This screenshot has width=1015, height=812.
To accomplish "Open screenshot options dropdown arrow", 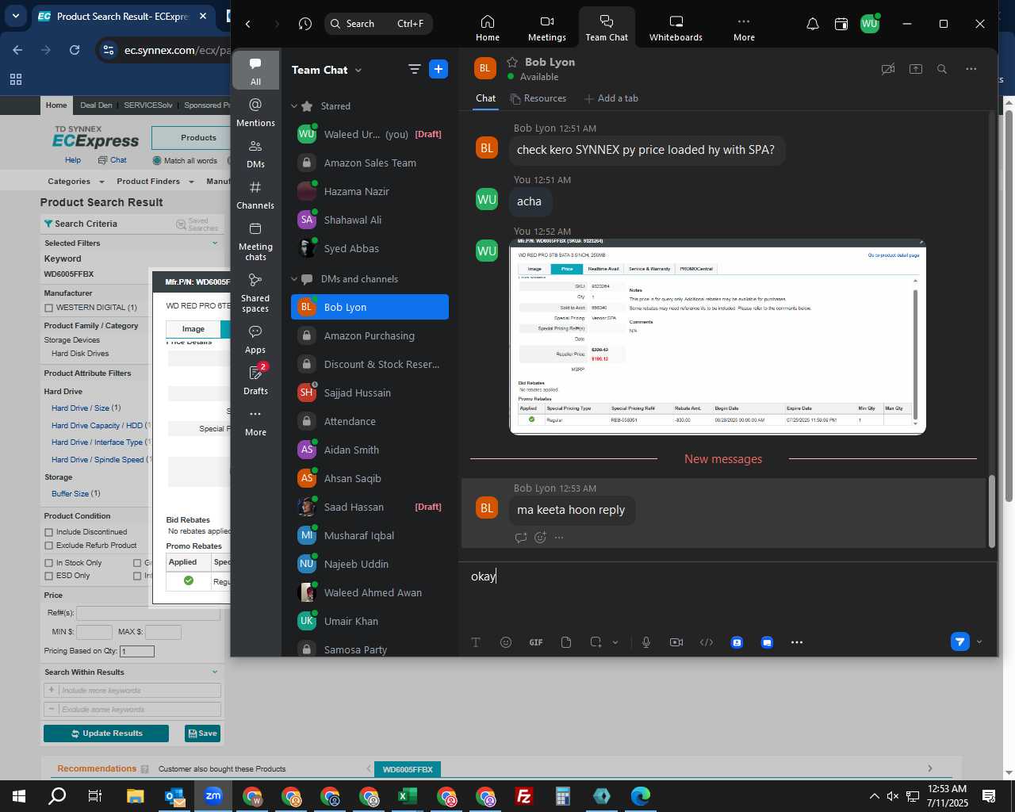I will click(x=615, y=642).
